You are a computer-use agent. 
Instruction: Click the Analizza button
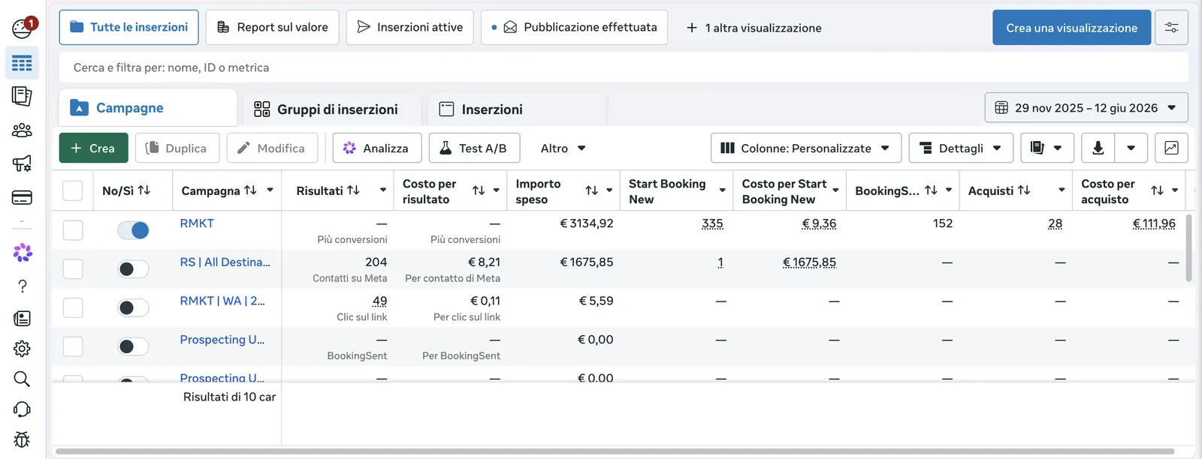(x=376, y=148)
